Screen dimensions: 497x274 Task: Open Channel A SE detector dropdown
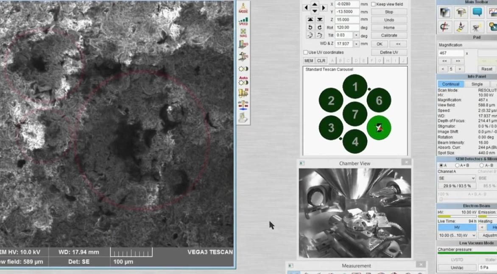[457, 178]
